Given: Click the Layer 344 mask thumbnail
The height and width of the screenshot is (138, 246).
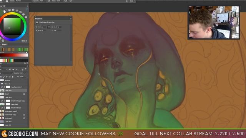Looking at the screenshot, I should tap(8, 104).
